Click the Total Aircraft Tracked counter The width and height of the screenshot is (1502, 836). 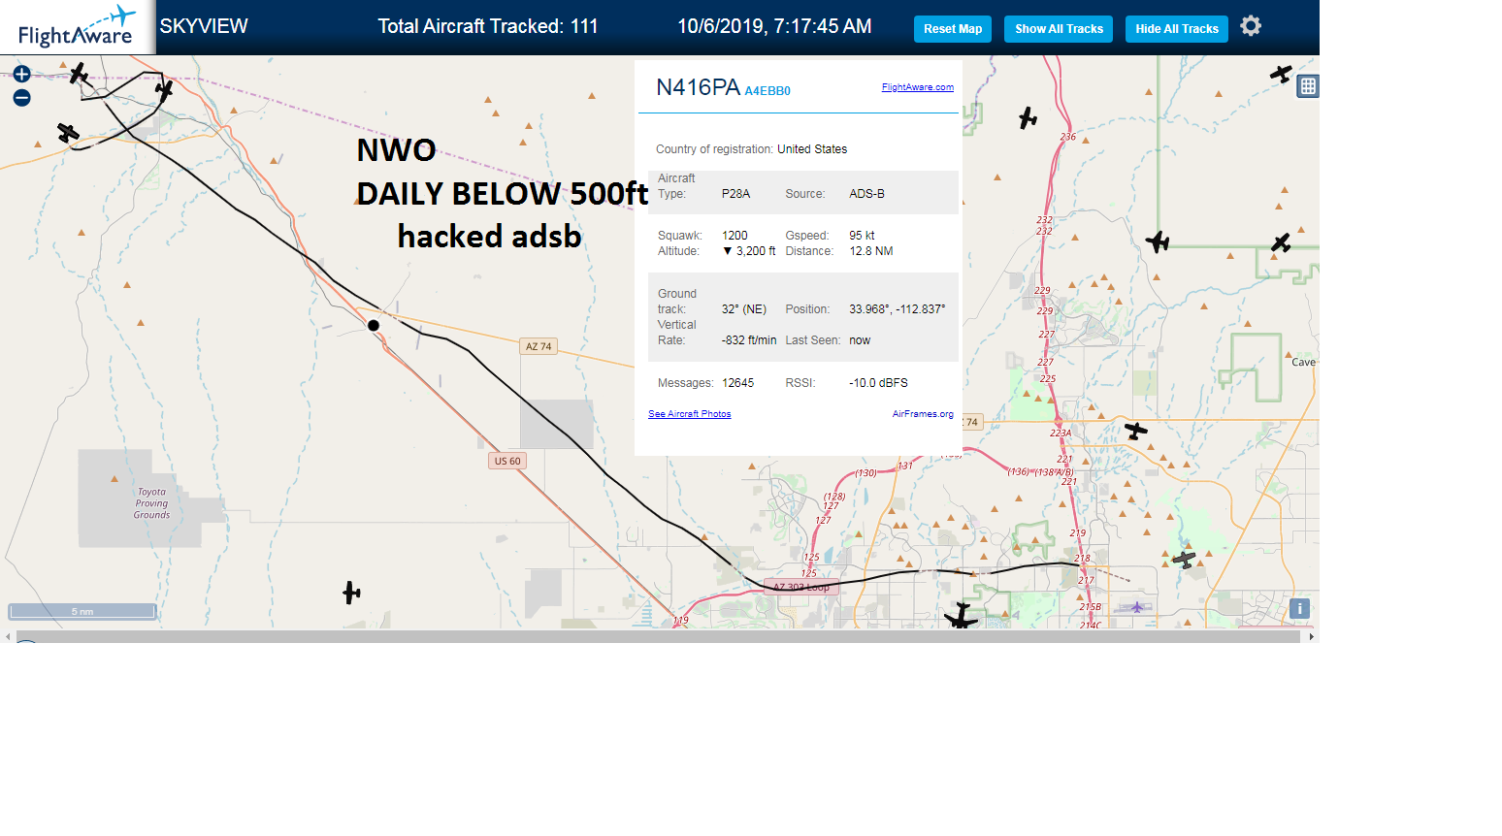coord(488,26)
